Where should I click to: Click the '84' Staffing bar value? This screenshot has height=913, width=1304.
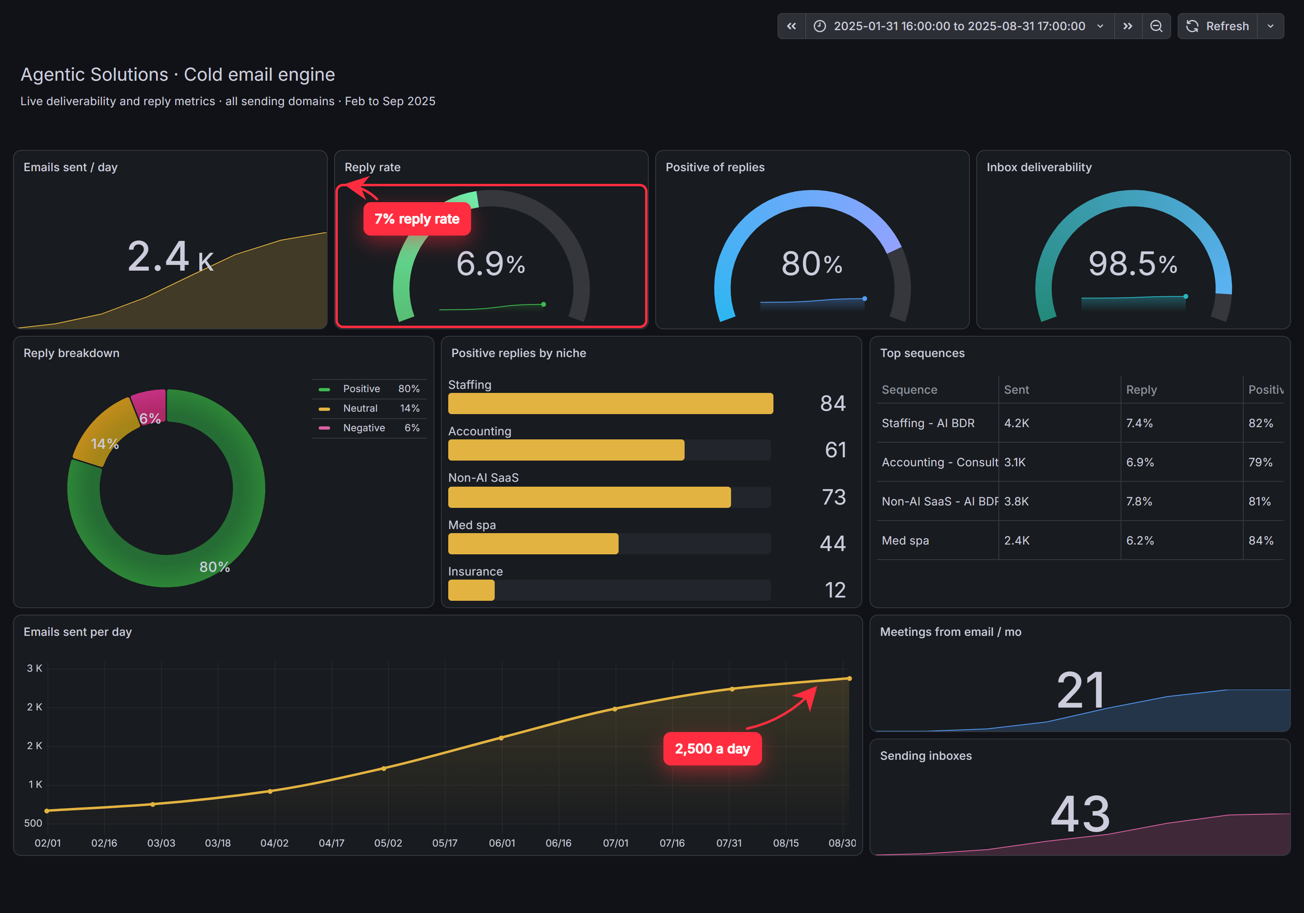[833, 404]
